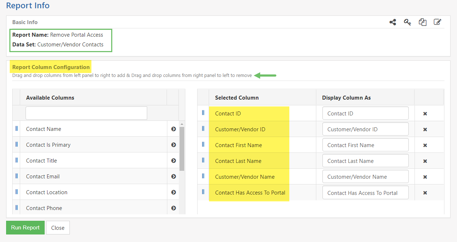Remove Contact Last Name from selected columns
Viewport: 457px width, 242px height.
(425, 161)
